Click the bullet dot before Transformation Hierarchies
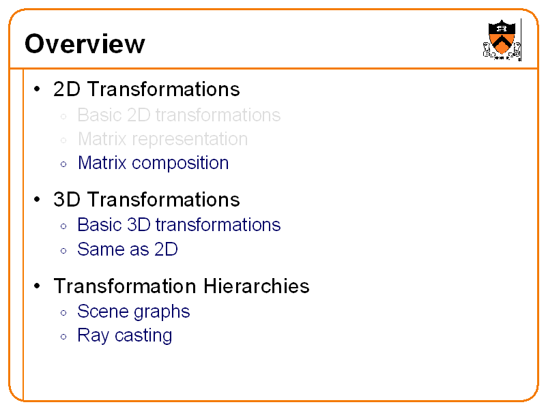Viewport: 546px width, 409px height. pyautogui.click(x=38, y=287)
